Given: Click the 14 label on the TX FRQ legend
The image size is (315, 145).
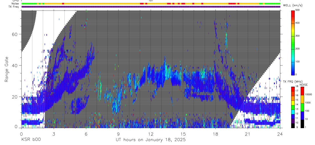Looking at the screenshot, I should click(x=297, y=104).
